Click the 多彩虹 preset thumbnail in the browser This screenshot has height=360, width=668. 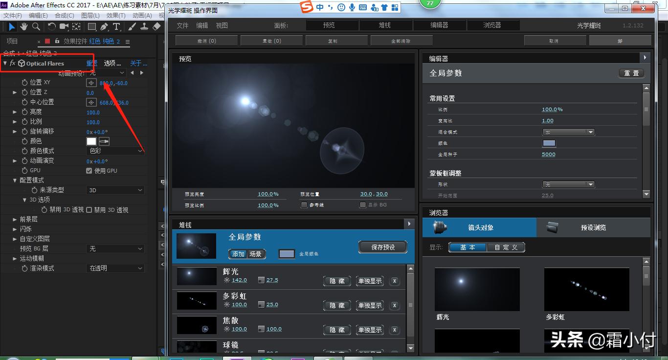(x=586, y=289)
